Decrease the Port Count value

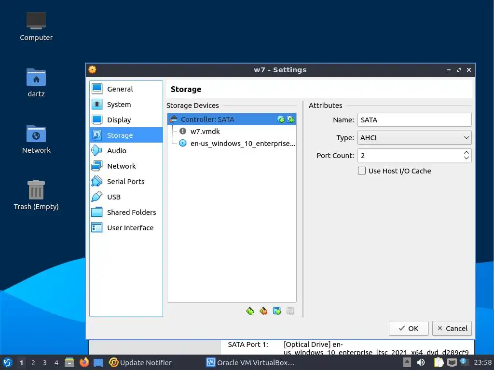click(x=467, y=158)
